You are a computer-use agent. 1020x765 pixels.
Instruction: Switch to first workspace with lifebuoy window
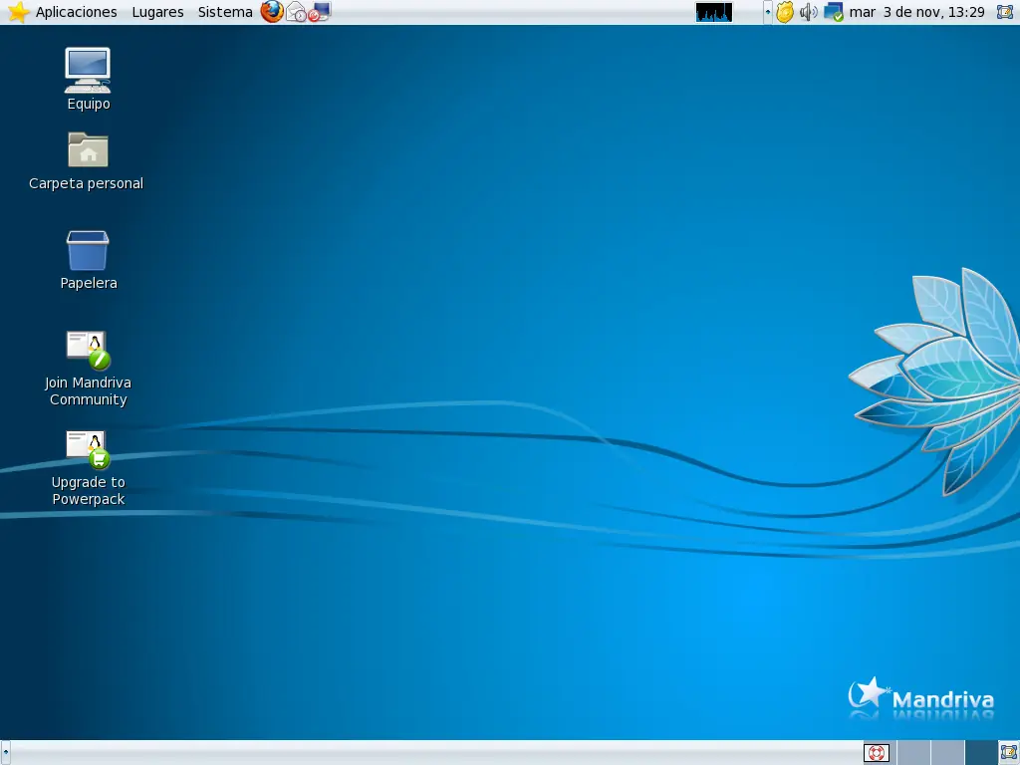coord(879,753)
